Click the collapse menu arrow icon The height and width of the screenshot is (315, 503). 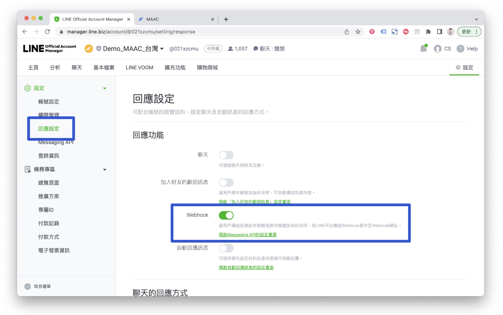click(28, 286)
